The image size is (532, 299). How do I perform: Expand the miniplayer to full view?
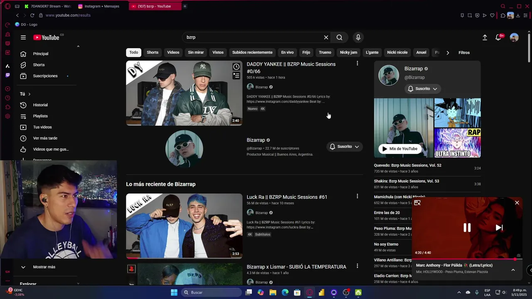[417, 203]
